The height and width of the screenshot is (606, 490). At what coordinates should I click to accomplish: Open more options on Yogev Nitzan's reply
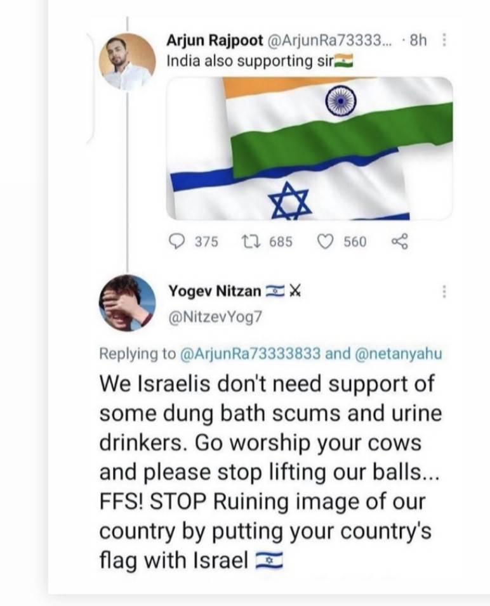coord(444,292)
